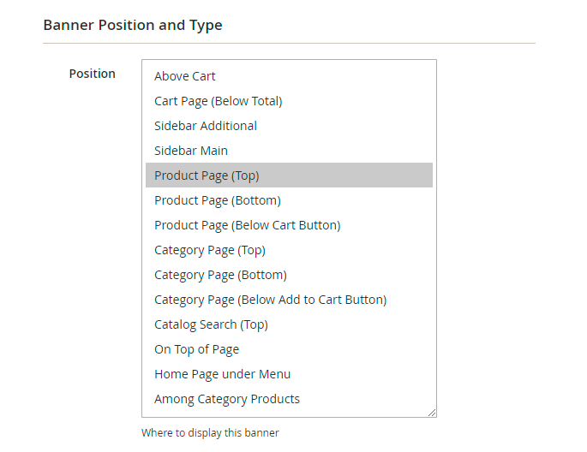Screen dimensions: 587x452
Task: Select Product Page (Bottom) option
Action: pyautogui.click(x=218, y=200)
